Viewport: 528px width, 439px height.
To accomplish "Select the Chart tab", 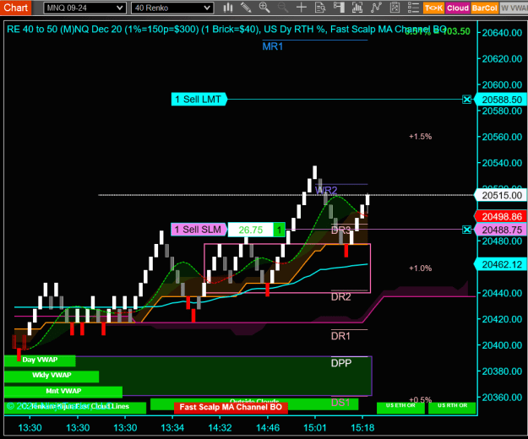I will coord(15,8).
